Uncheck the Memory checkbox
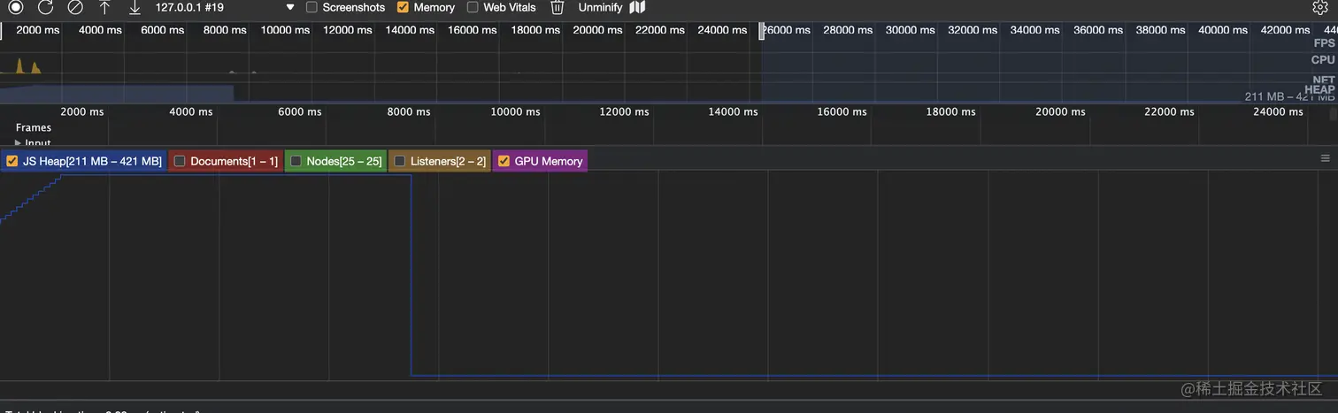Image resolution: width=1338 pixels, height=413 pixels. [403, 7]
